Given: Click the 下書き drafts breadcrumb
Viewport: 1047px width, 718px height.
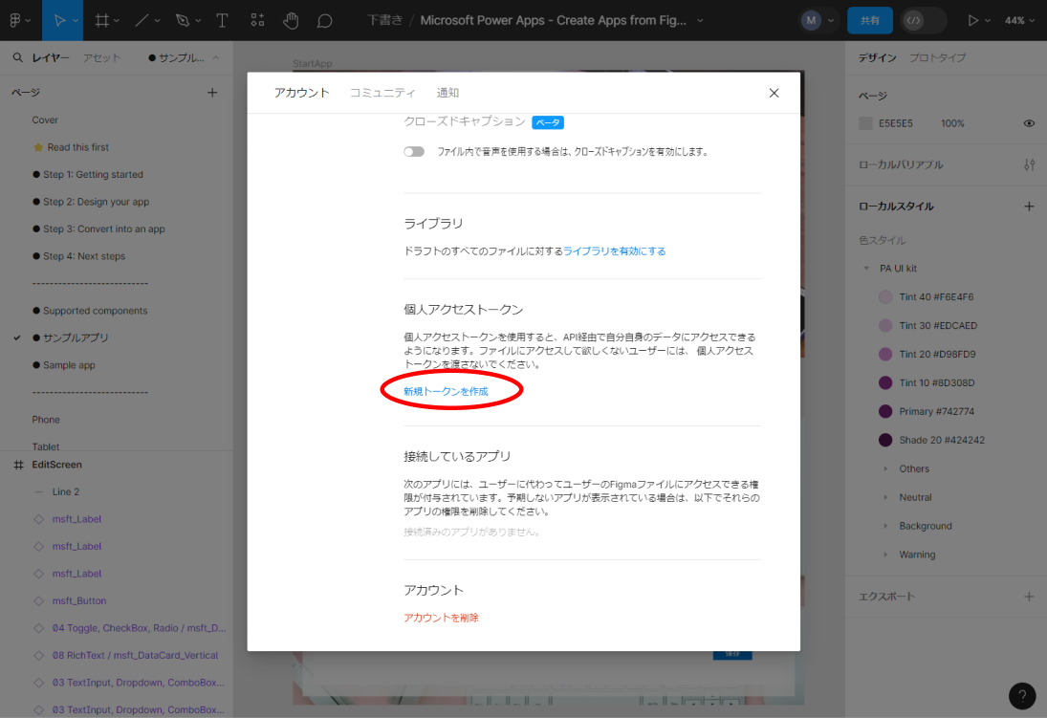Looking at the screenshot, I should [385, 21].
